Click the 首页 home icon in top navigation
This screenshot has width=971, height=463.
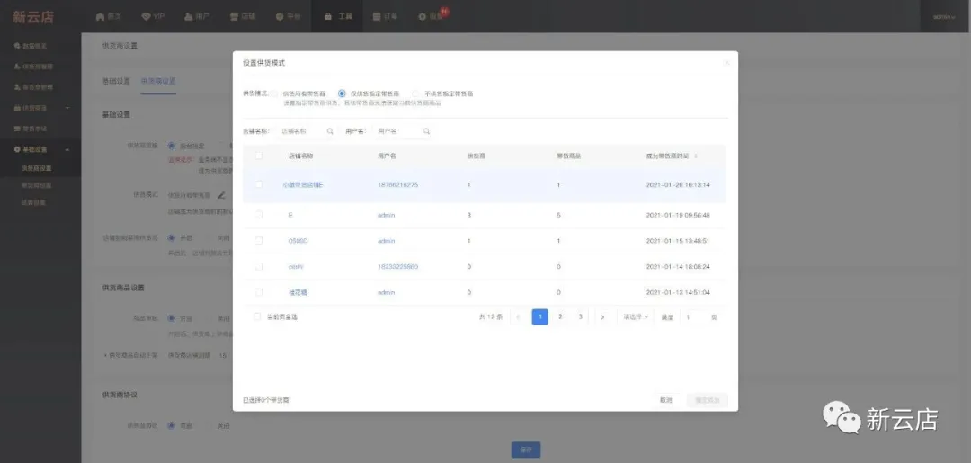(x=101, y=17)
